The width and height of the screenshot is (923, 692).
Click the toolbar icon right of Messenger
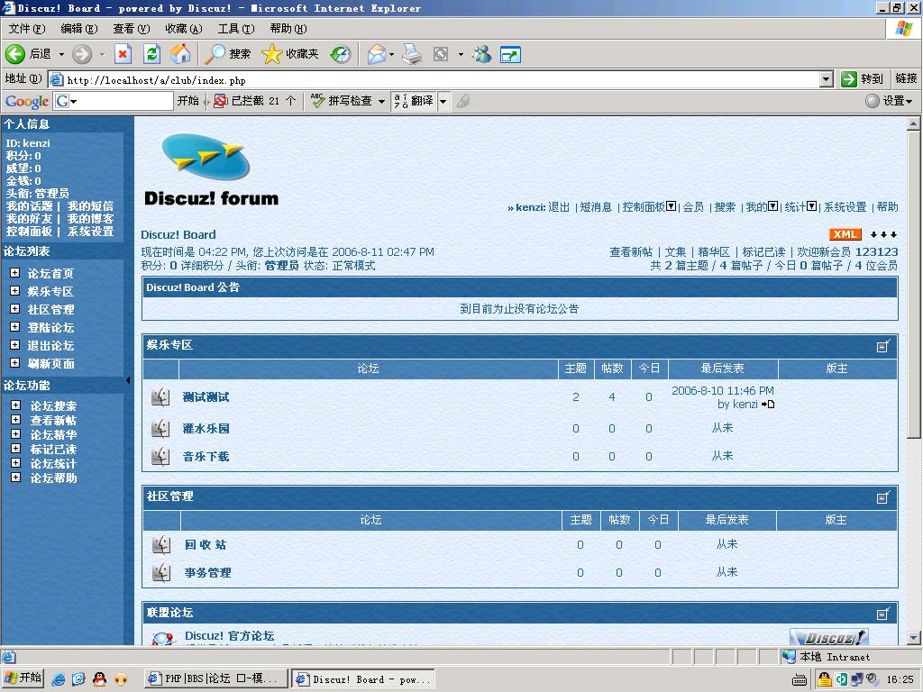pos(510,54)
